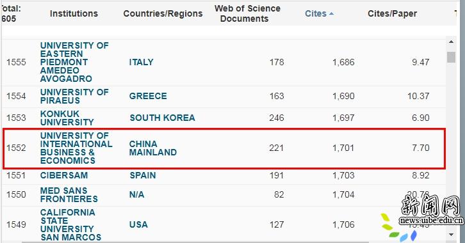Viewport: 465px width, 243px height.
Task: Open University of Eastern Piedmont Amedeo Avogadro
Action: [x=74, y=62]
